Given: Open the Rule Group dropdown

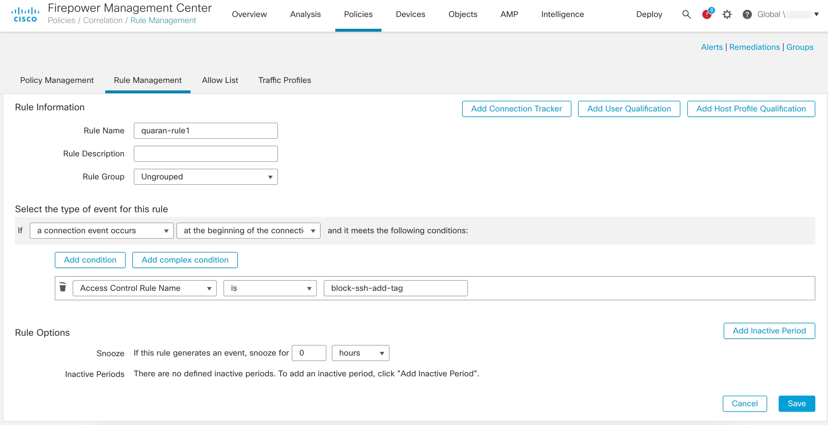Looking at the screenshot, I should click(x=205, y=177).
